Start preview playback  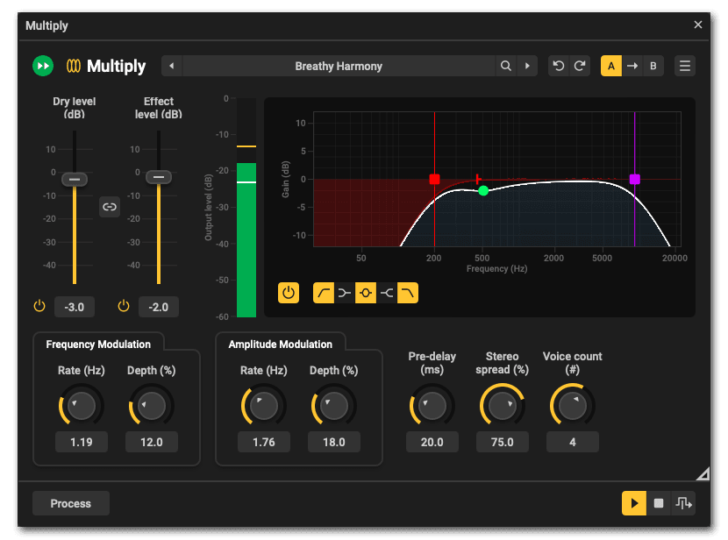(634, 503)
